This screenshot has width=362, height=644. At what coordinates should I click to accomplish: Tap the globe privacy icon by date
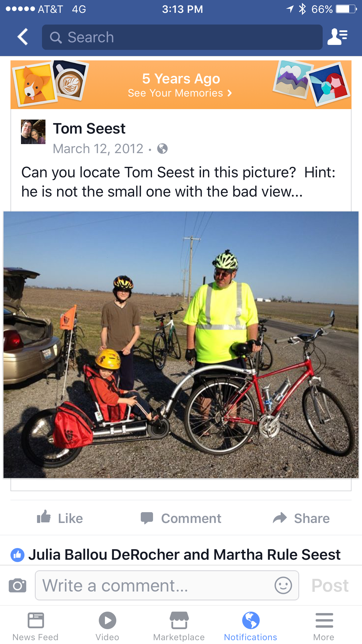click(x=162, y=149)
